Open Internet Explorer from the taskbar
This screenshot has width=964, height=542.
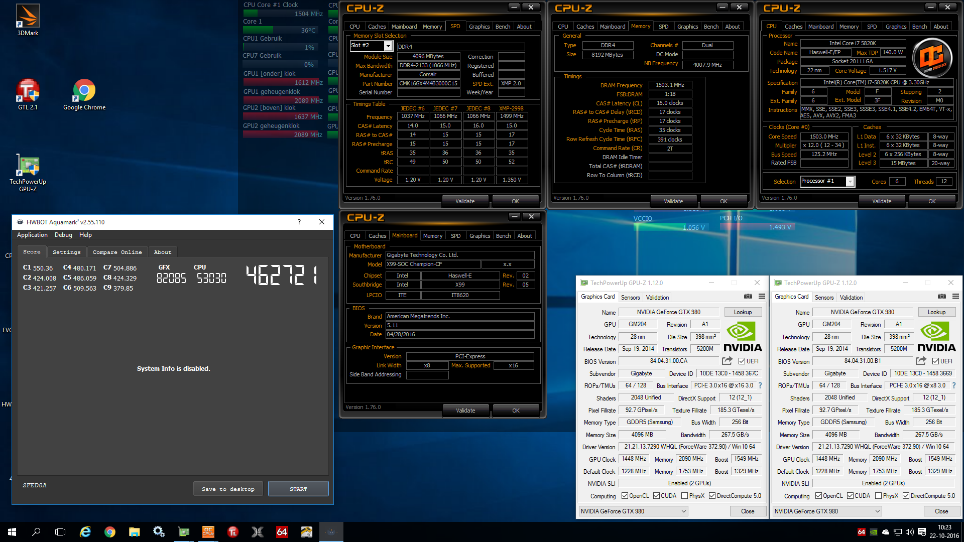click(85, 532)
